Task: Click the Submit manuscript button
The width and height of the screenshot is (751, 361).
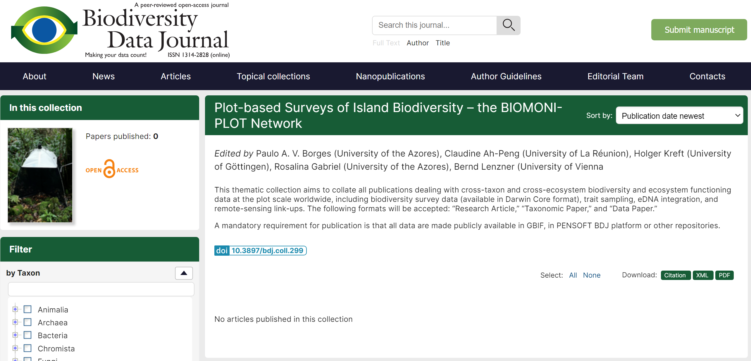Action: (x=699, y=30)
